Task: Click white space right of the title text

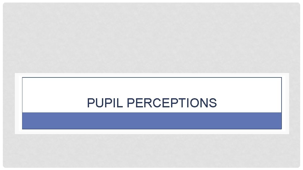Action: 249,103
